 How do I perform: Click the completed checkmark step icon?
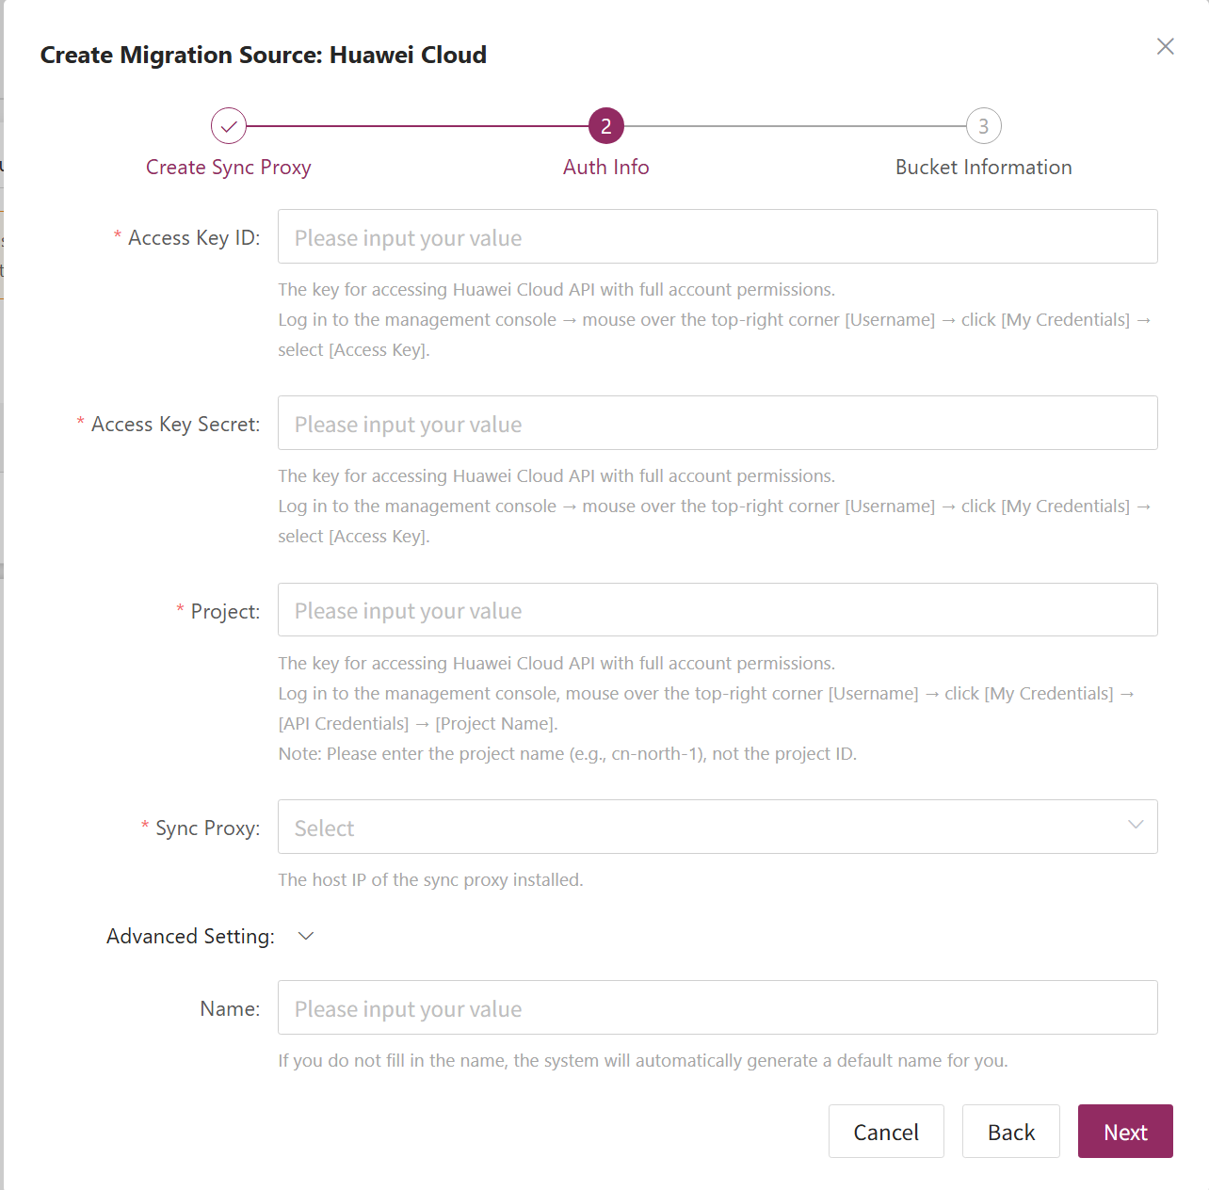[x=229, y=126]
